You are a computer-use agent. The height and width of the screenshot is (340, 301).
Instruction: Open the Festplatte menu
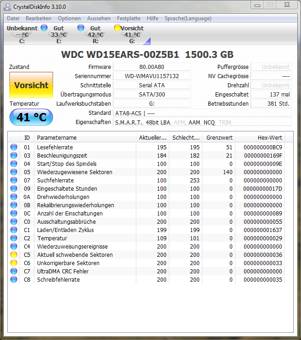coord(128,18)
